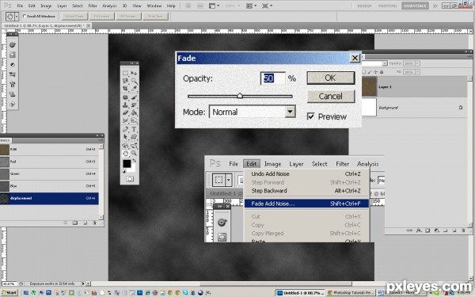Screen dimensions: 475x297
Task: Click OK in the Fade dialog
Action: coord(330,78)
